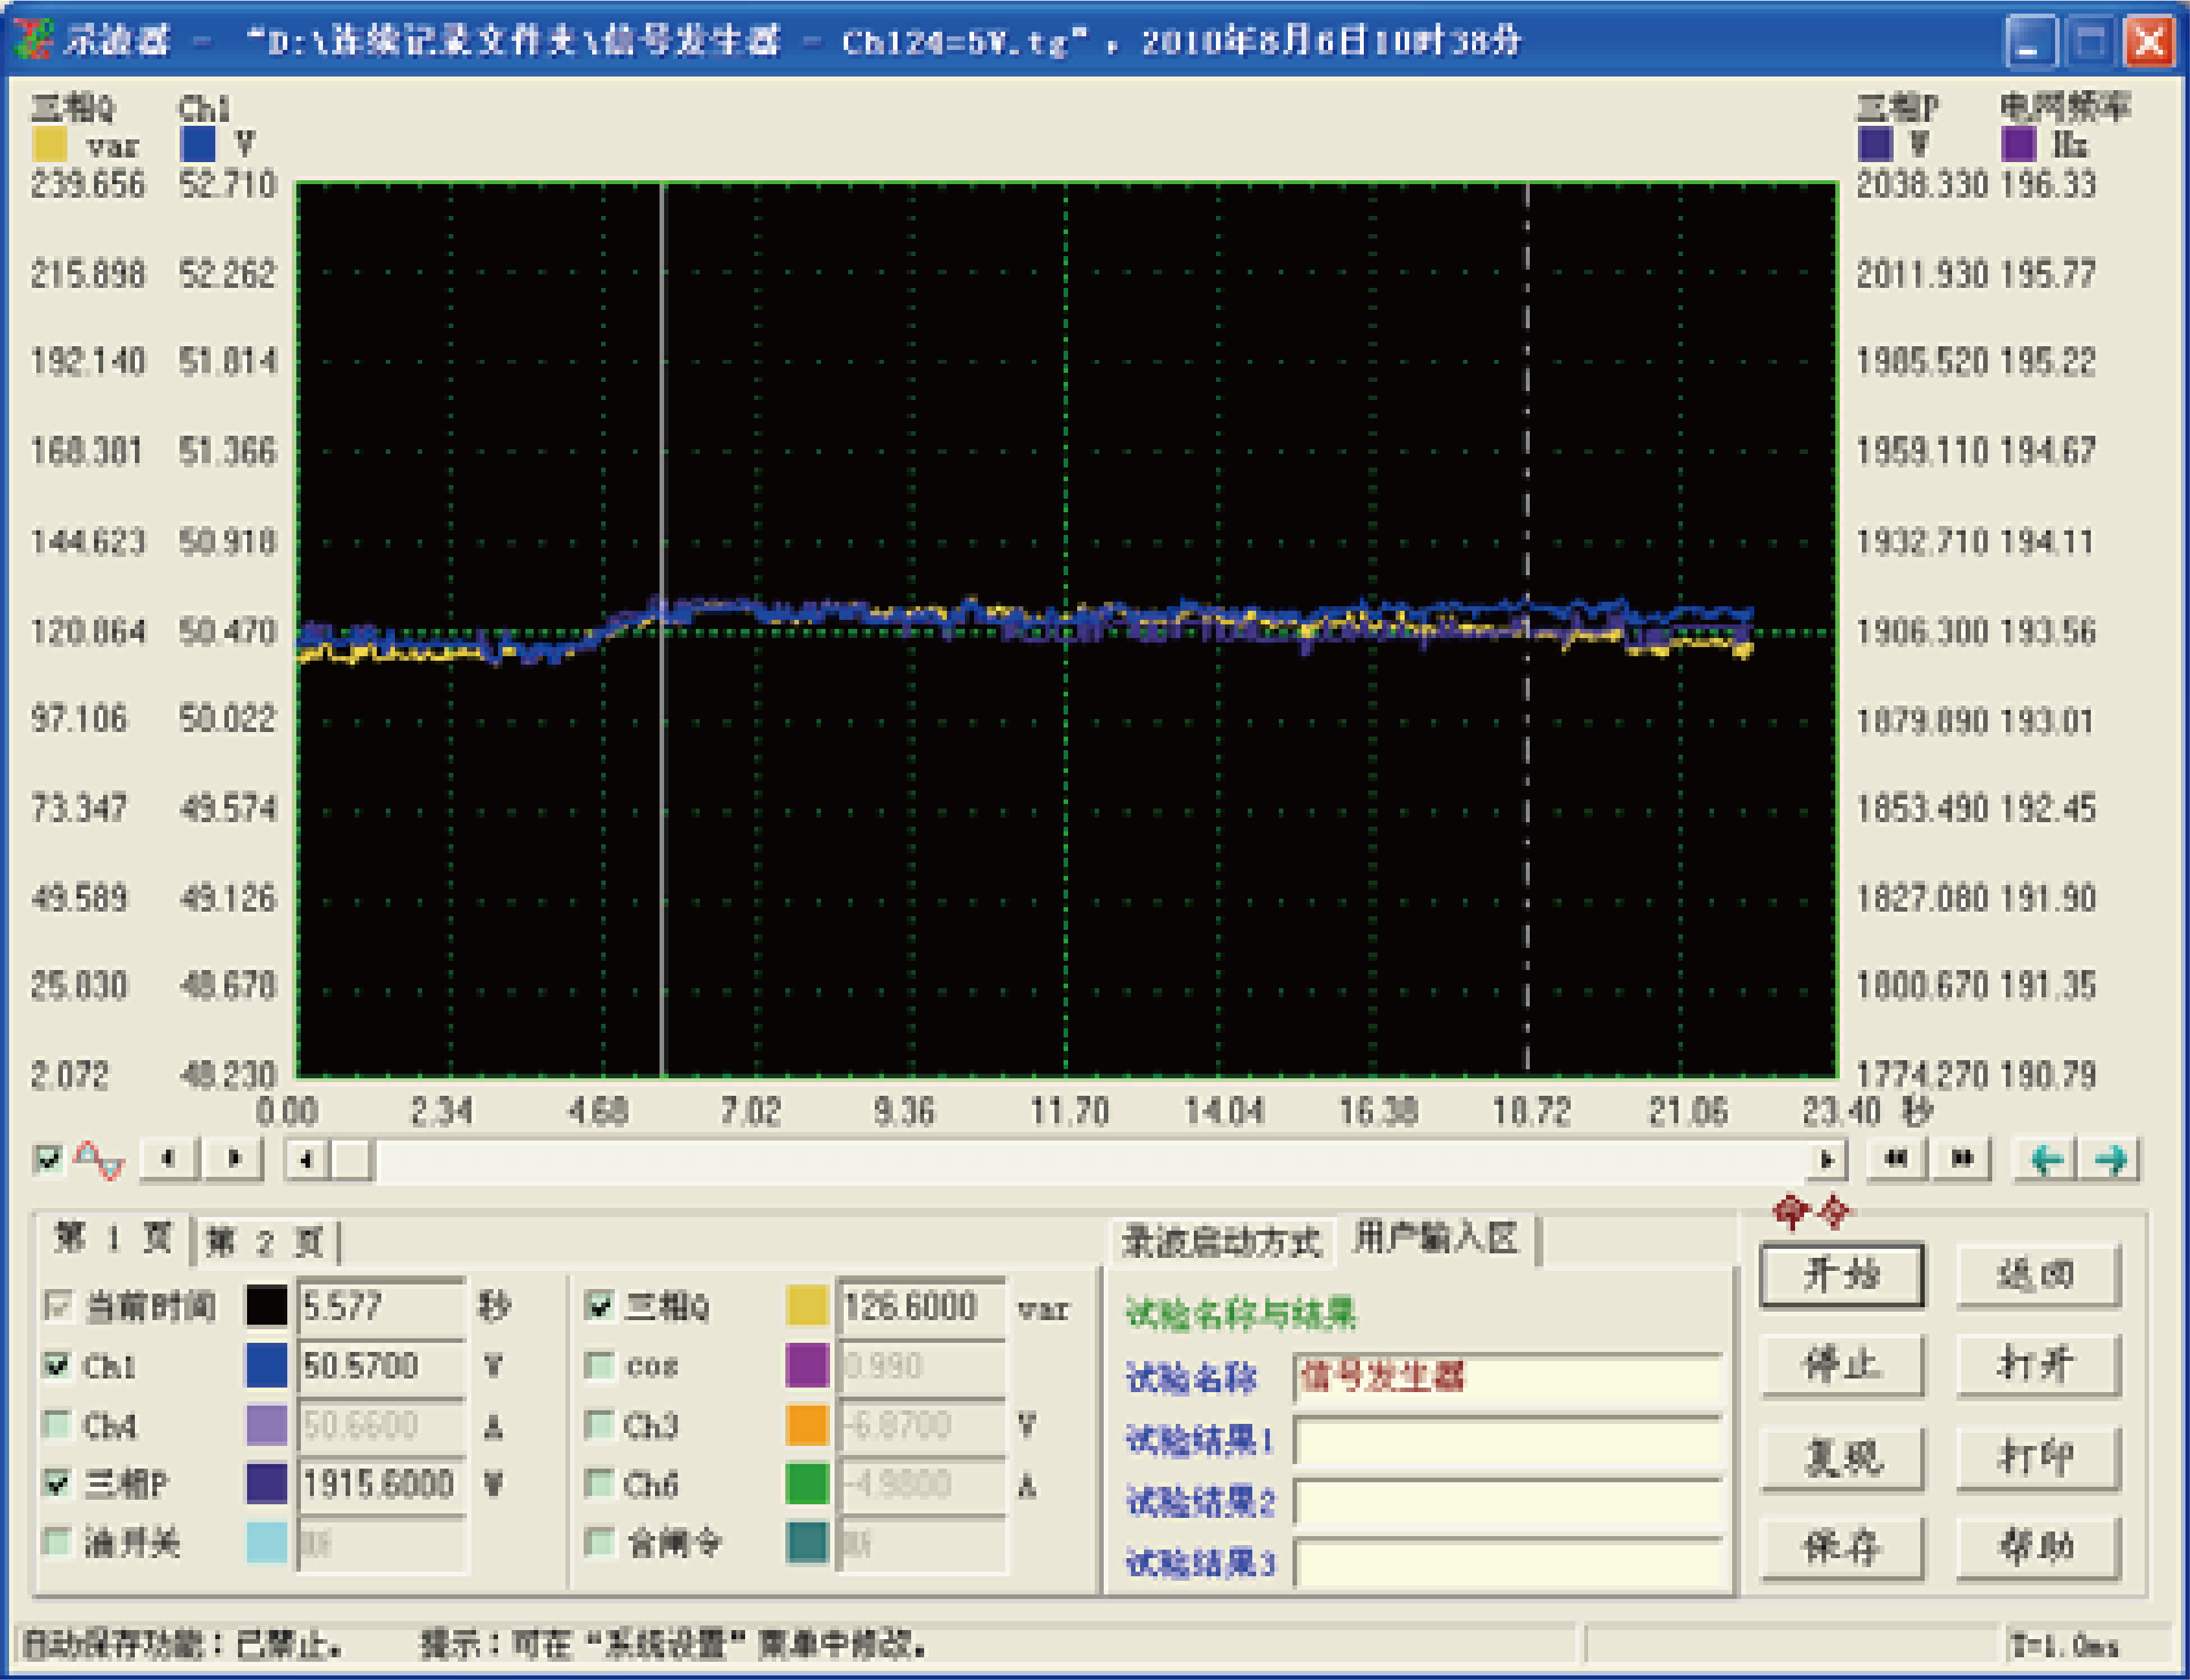Click the 保存 button
The width and height of the screenshot is (2190, 1680).
tap(1841, 1549)
